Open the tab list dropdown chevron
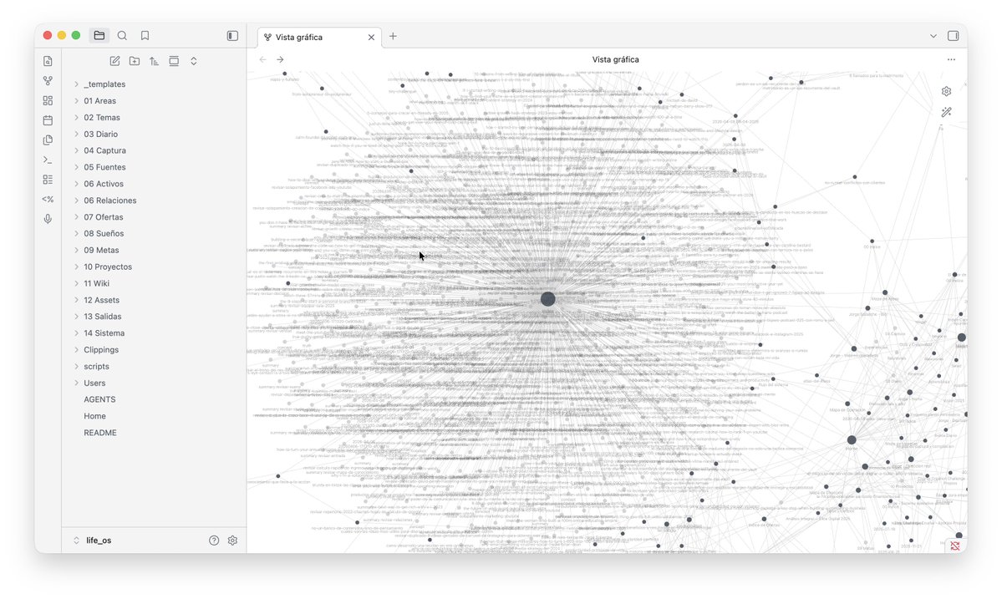Image resolution: width=1002 pixels, height=599 pixels. click(x=933, y=36)
